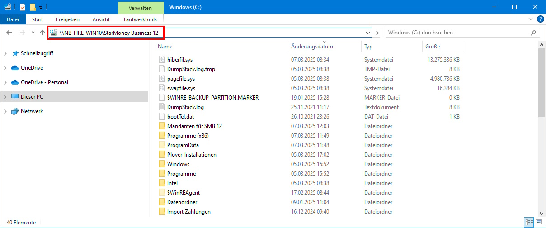Image resolution: width=546 pixels, height=228 pixels.
Task: Switch to the Start ribbon tab
Action: pyautogui.click(x=38, y=19)
